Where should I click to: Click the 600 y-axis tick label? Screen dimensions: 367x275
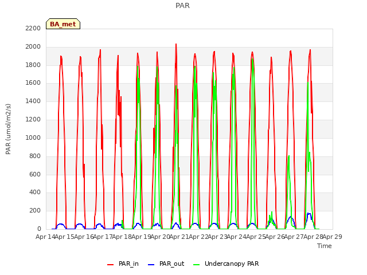[x=35, y=174]
